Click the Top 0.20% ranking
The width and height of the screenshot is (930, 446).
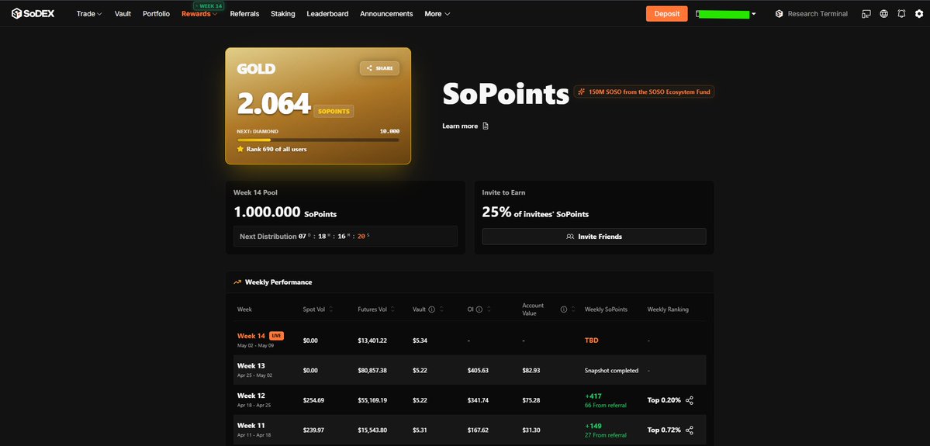[664, 400]
